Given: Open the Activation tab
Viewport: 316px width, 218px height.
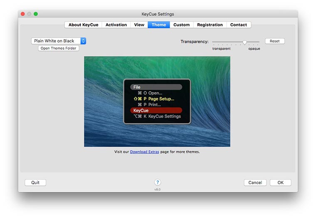Looking at the screenshot, I should pyautogui.click(x=116, y=25).
